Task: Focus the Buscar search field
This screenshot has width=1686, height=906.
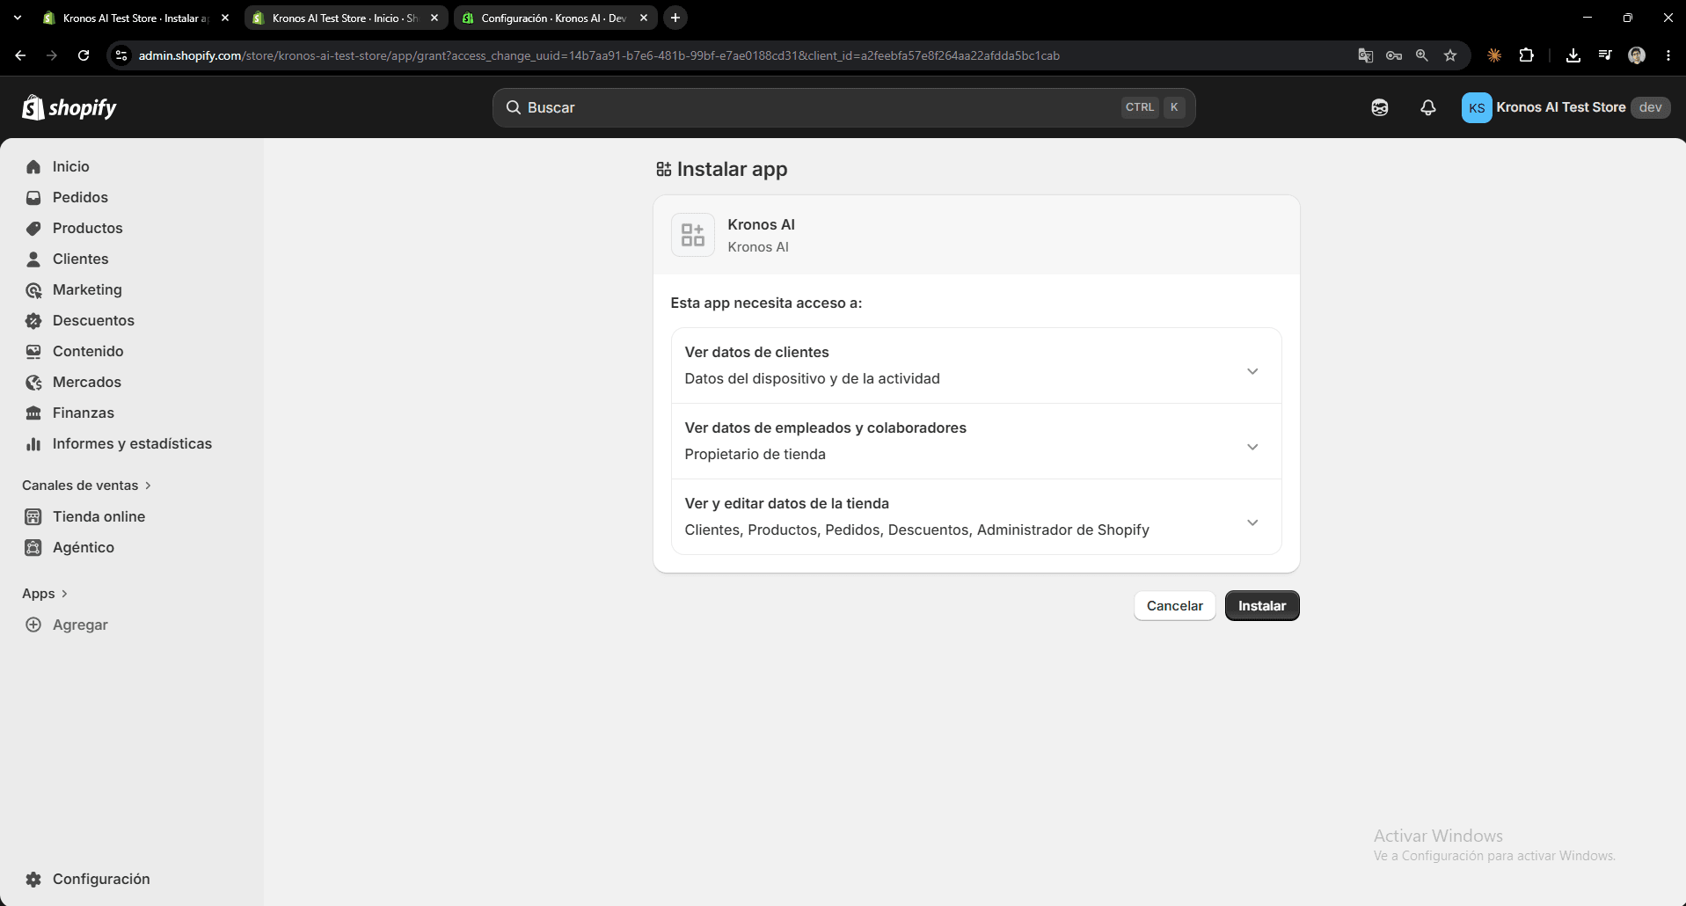Action: (843, 107)
